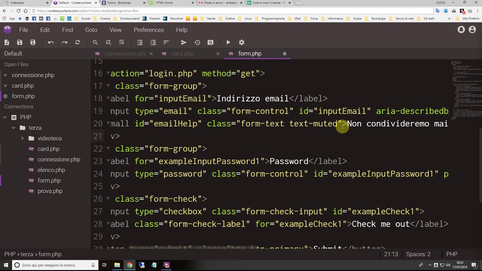Expand the videoteca folder
The width and height of the screenshot is (482, 271).
(x=22, y=139)
